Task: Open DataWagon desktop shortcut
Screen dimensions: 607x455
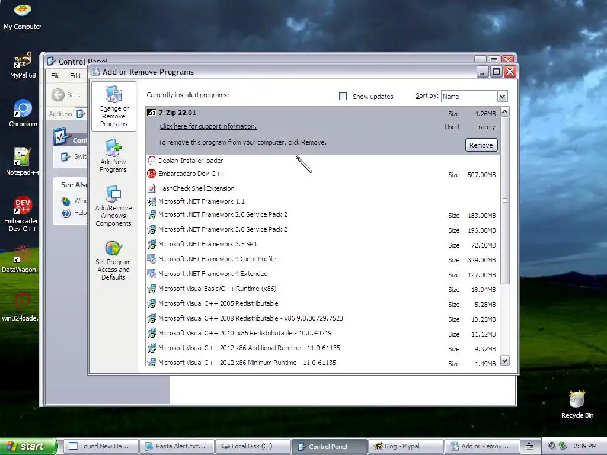Action: click(20, 258)
